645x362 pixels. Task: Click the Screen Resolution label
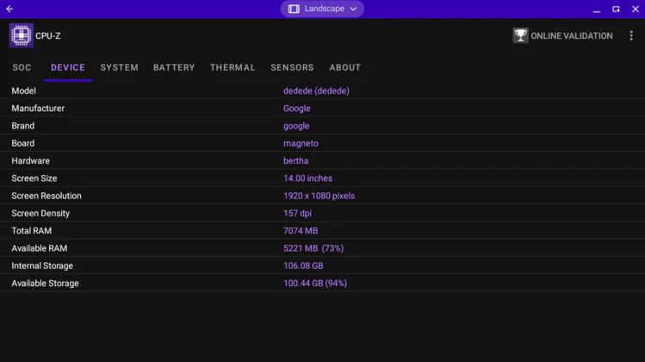coord(47,196)
